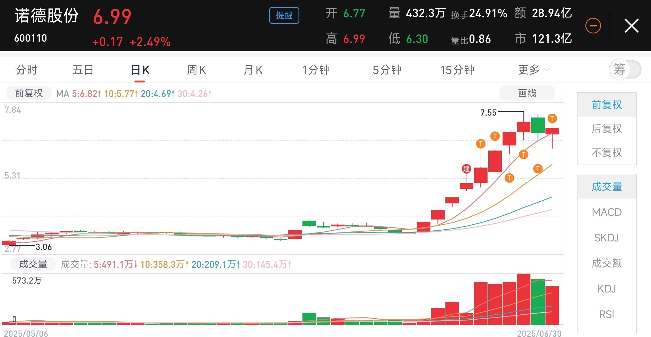Image resolution: width=651 pixels, height=337 pixels.
Task: Select 不复权 no adjustment option
Action: (x=607, y=153)
